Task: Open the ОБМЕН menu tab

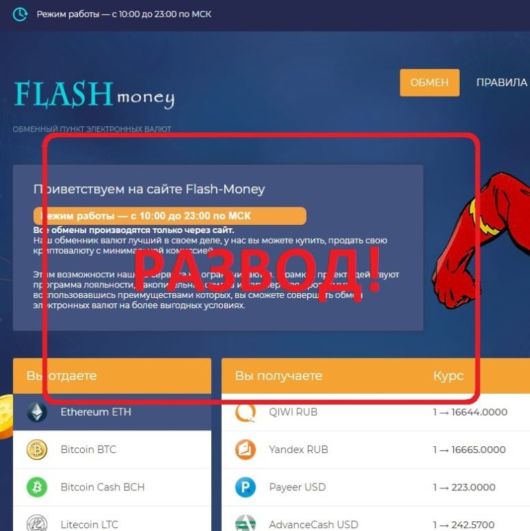Action: [x=429, y=83]
